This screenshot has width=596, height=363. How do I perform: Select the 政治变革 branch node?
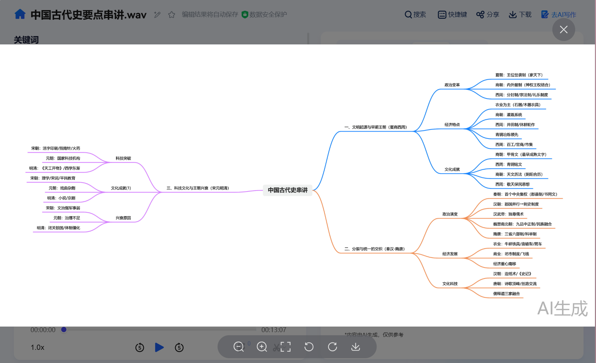pyautogui.click(x=452, y=85)
